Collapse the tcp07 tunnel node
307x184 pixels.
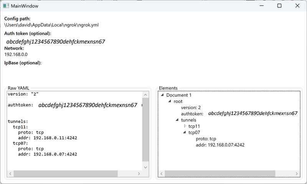pos(185,133)
